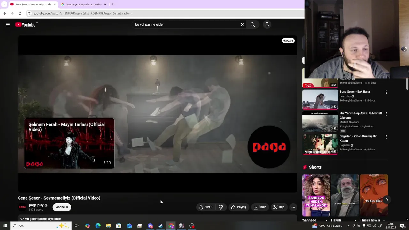Open the paga play channel name link

pyautogui.click(x=36, y=205)
